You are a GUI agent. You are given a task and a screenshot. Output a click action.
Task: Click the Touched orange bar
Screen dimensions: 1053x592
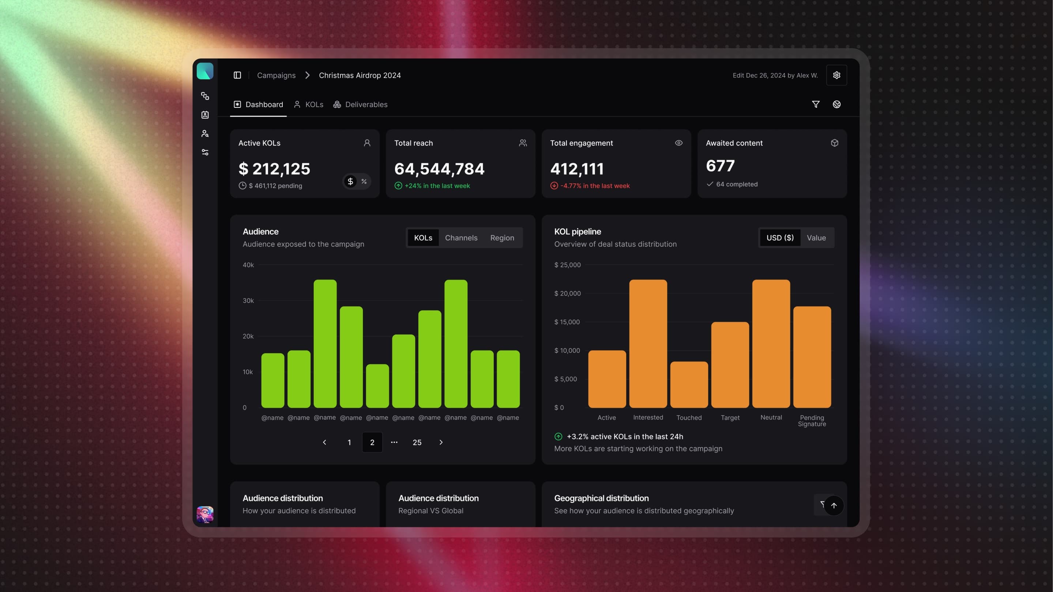(x=689, y=384)
